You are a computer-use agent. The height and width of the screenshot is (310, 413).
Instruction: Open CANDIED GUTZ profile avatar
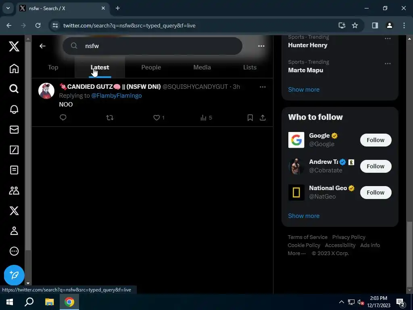[46, 91]
